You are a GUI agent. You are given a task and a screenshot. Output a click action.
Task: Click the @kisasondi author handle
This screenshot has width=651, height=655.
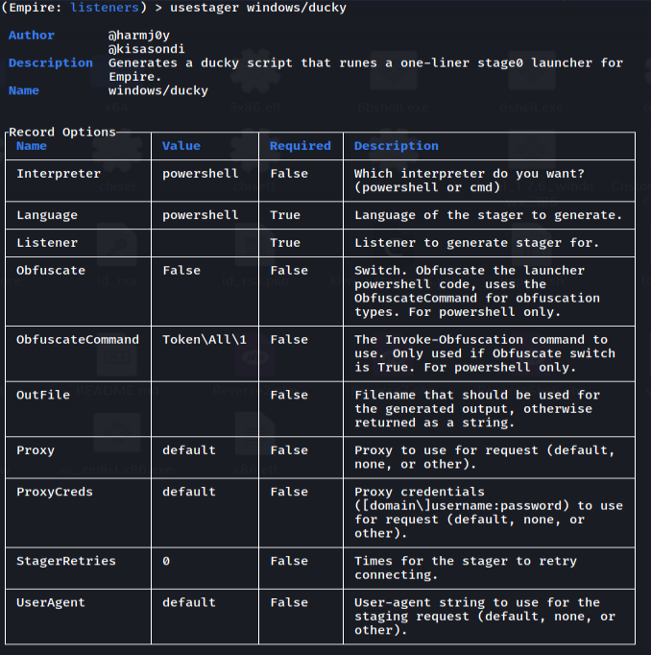[147, 49]
